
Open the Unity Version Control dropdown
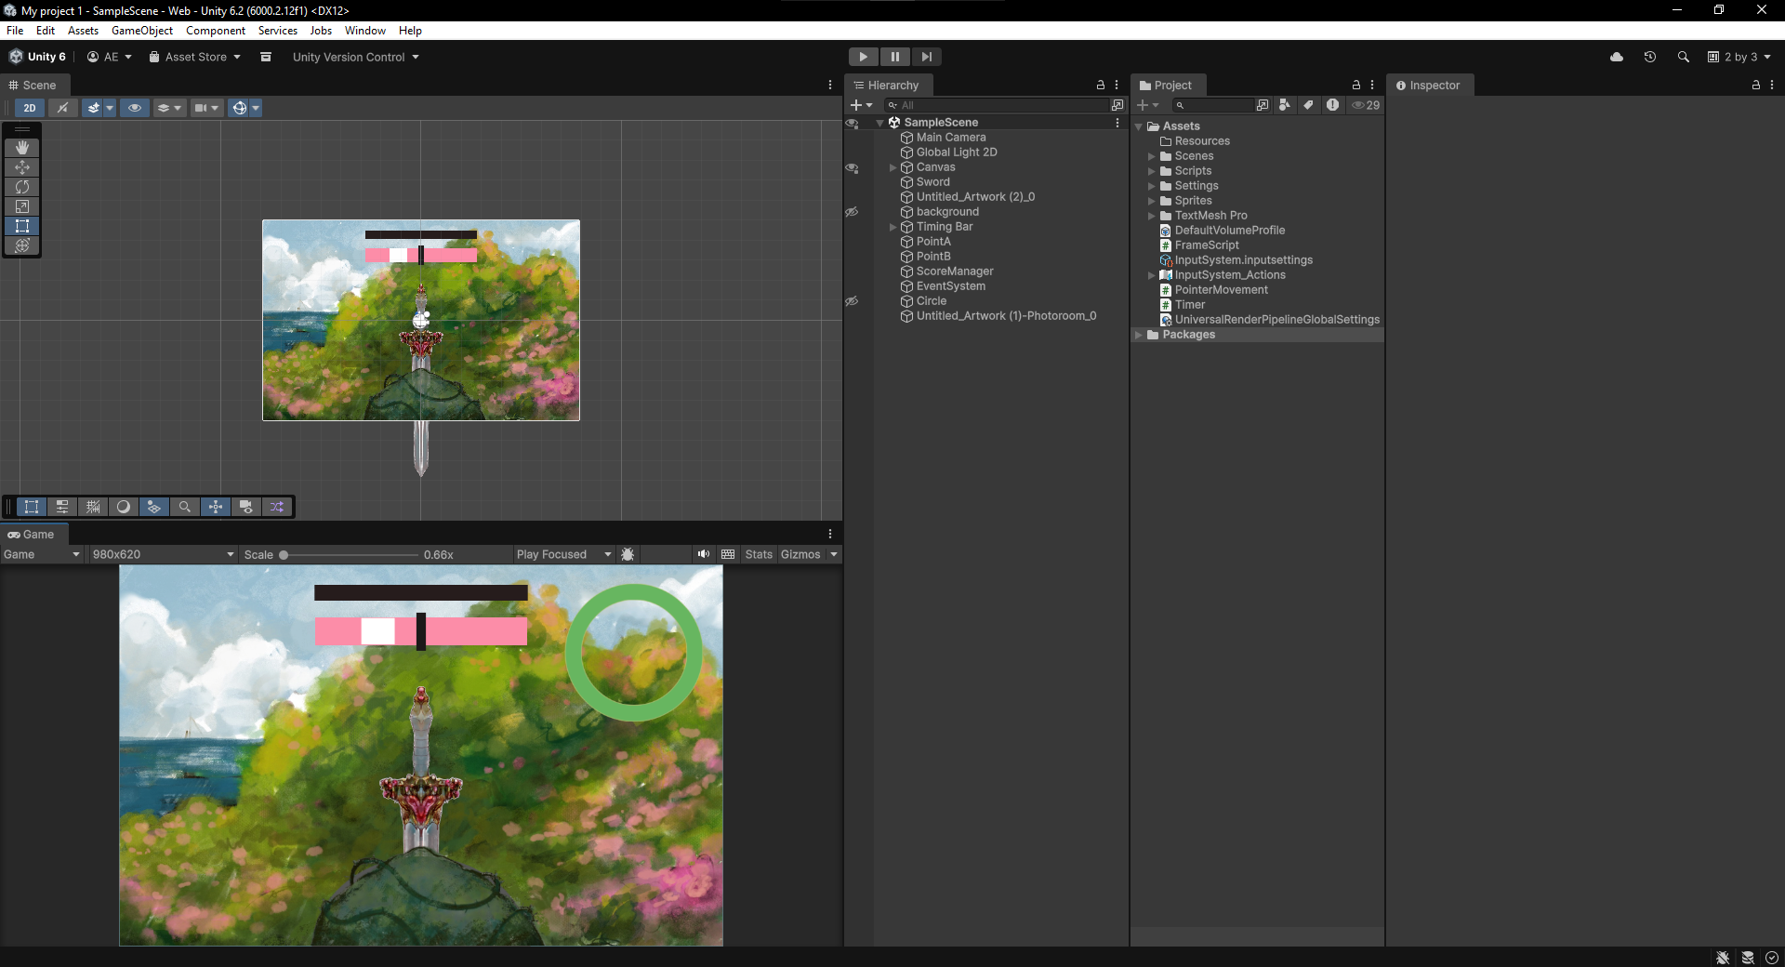point(356,57)
